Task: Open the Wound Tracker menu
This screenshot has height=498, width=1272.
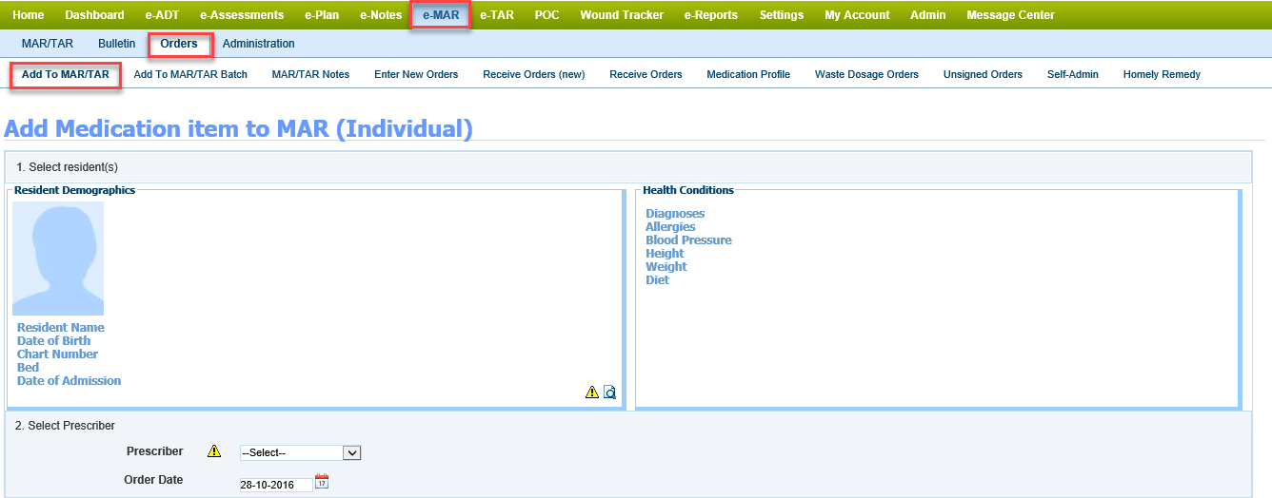Action: pos(622,15)
